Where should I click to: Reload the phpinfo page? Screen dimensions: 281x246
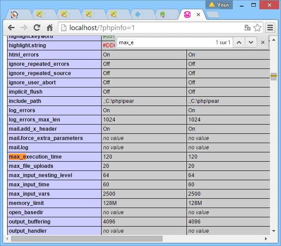37,27
